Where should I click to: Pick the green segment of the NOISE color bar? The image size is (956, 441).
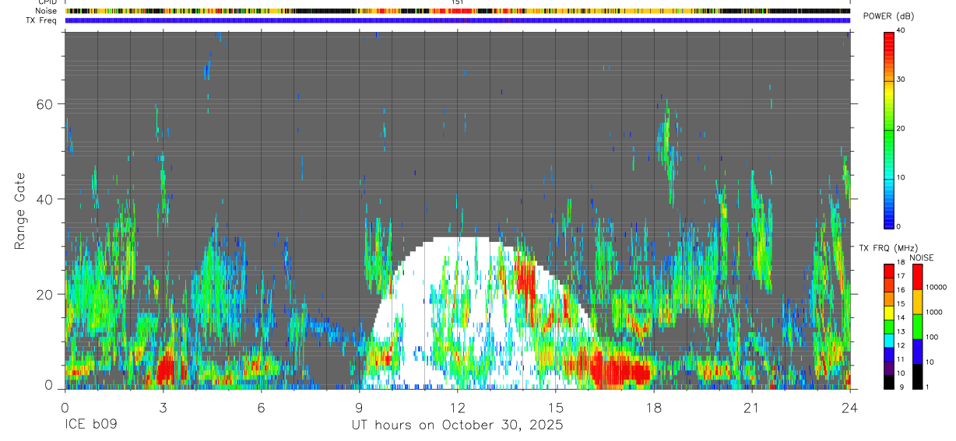[x=917, y=327]
